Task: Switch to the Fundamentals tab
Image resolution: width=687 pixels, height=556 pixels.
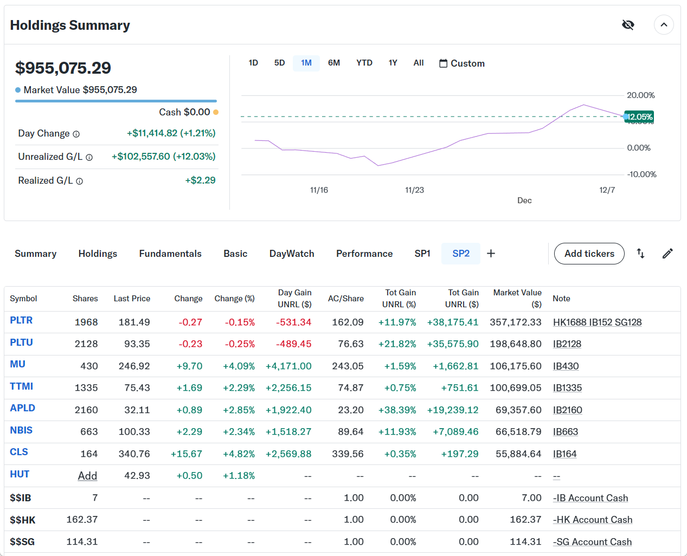Action: [170, 254]
